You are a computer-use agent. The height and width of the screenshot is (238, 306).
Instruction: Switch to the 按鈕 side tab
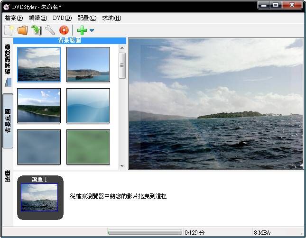coord(8,176)
